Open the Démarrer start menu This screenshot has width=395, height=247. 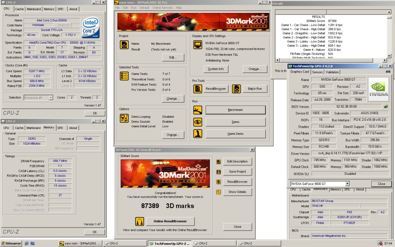click(x=11, y=243)
